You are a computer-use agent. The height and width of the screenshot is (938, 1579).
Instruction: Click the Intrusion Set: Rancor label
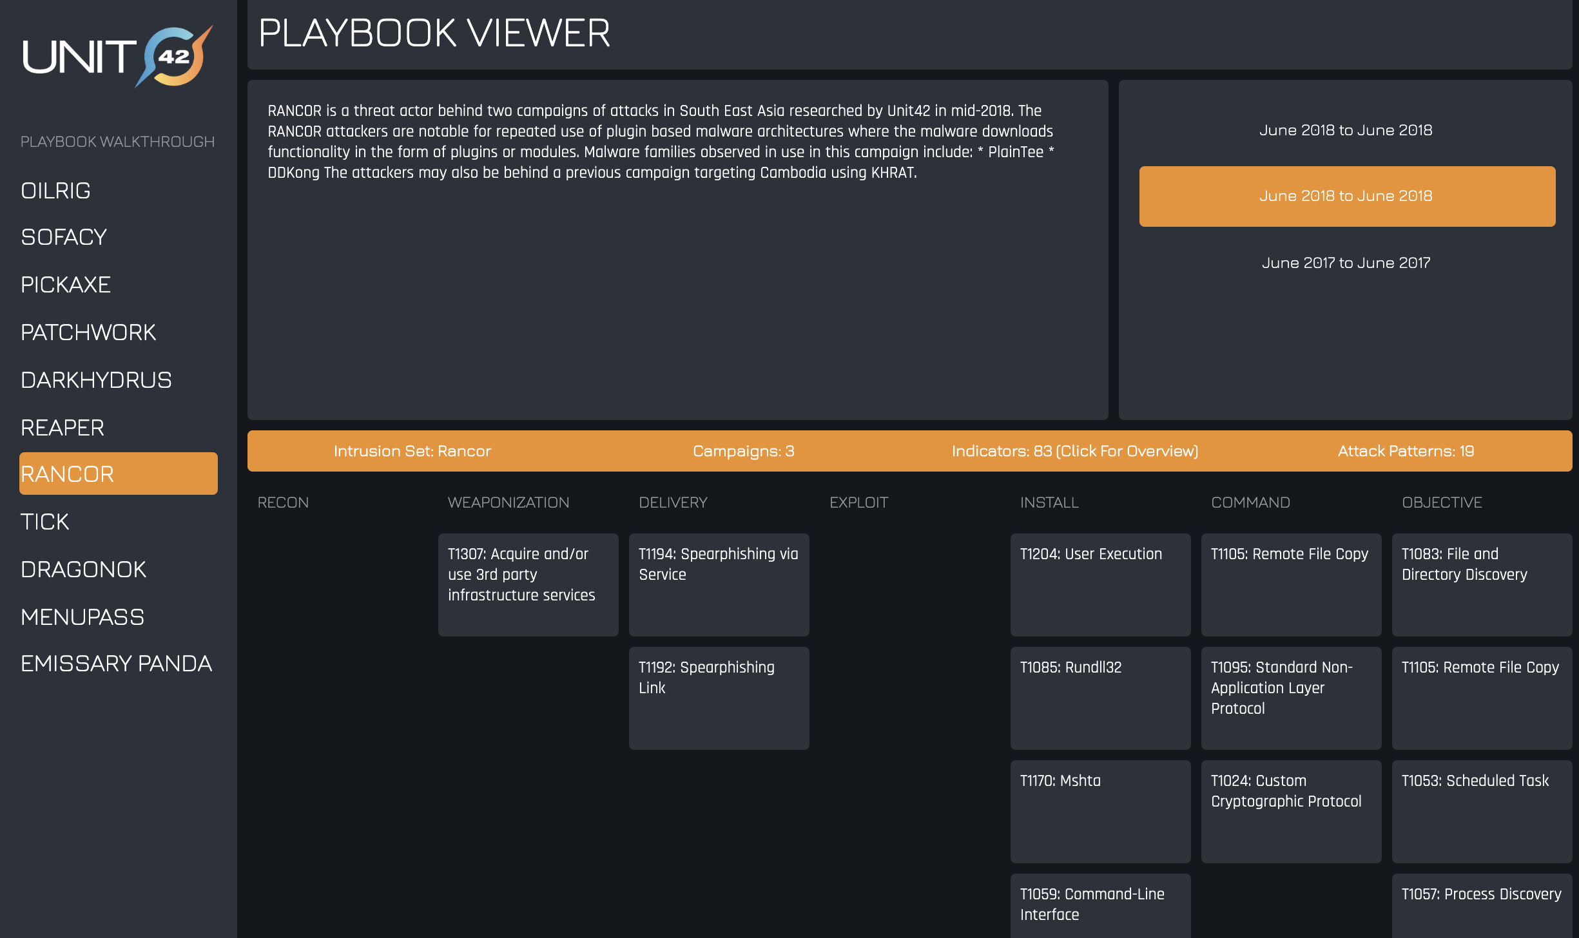[x=412, y=451]
